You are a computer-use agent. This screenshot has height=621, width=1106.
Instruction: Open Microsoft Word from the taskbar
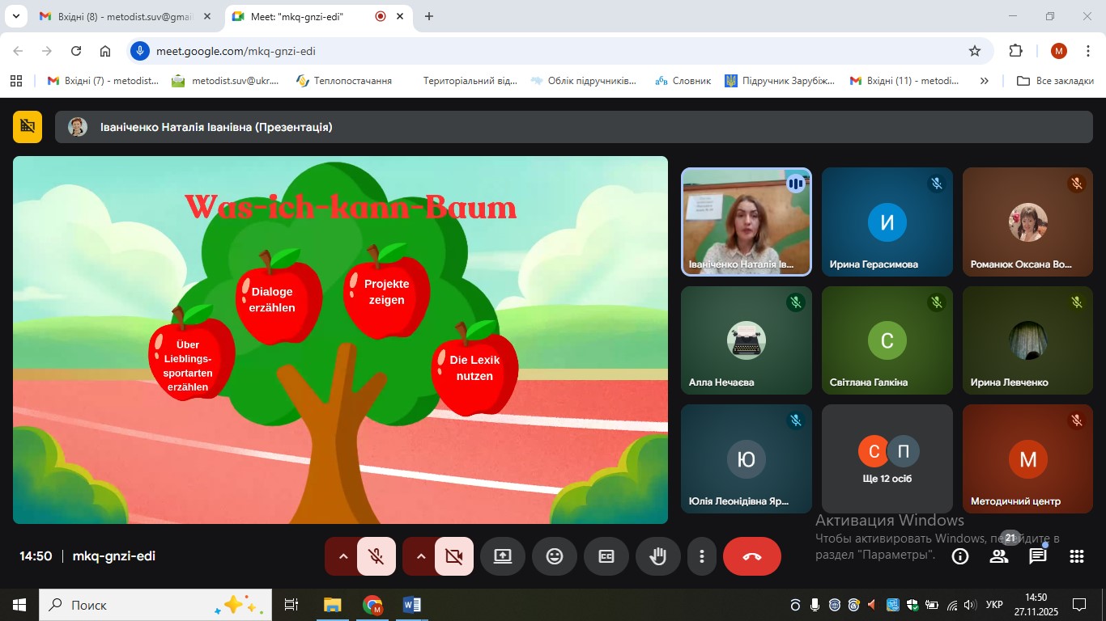(x=411, y=605)
